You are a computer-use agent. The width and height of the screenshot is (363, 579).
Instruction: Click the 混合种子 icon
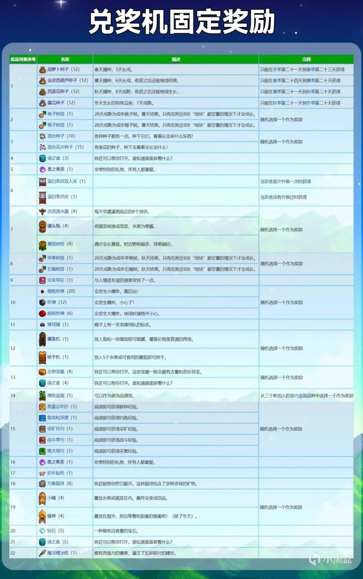click(x=42, y=136)
